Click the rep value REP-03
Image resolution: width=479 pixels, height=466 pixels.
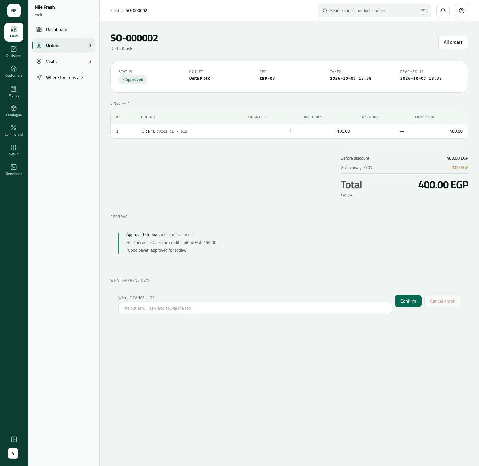tap(267, 78)
